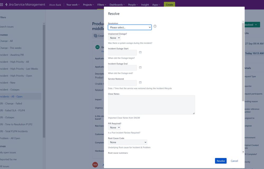Select KRI - Total P3/P4 Incidents filter
This screenshot has width=264, height=169.
tap(14, 131)
